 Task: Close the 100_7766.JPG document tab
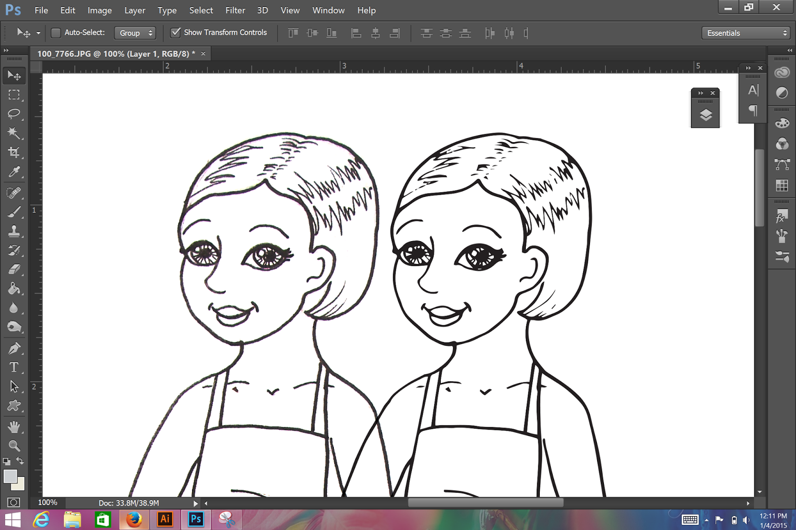[203, 54]
